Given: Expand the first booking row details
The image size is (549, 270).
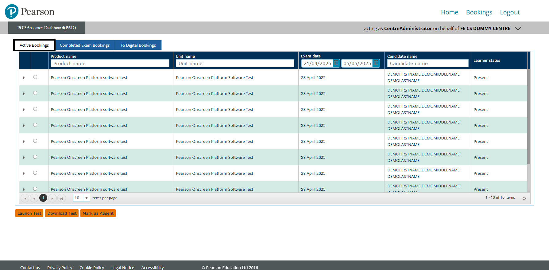Looking at the screenshot, I should (x=24, y=78).
